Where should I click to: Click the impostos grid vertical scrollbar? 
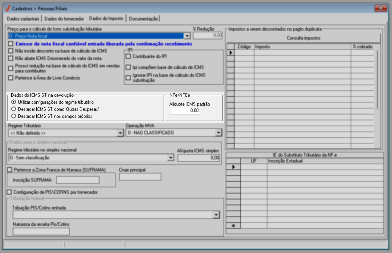[x=378, y=78]
